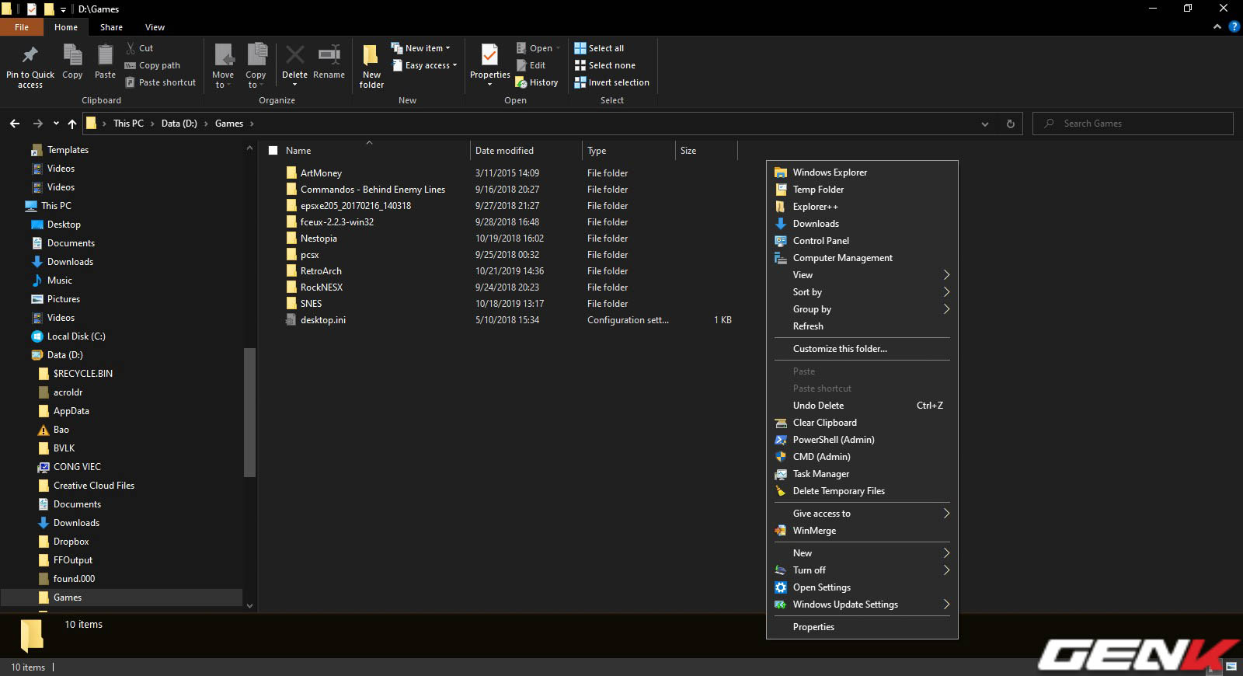Click the Date modified column header
The height and width of the screenshot is (676, 1243).
[x=526, y=151]
